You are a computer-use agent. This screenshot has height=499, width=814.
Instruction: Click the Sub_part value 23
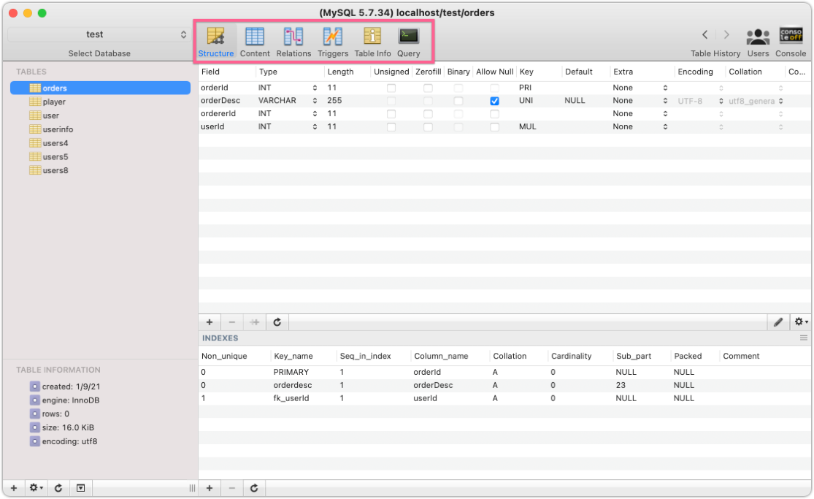(x=621, y=385)
